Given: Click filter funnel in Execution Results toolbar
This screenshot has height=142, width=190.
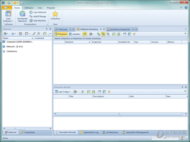Looking at the screenshot, I should pos(109,92).
